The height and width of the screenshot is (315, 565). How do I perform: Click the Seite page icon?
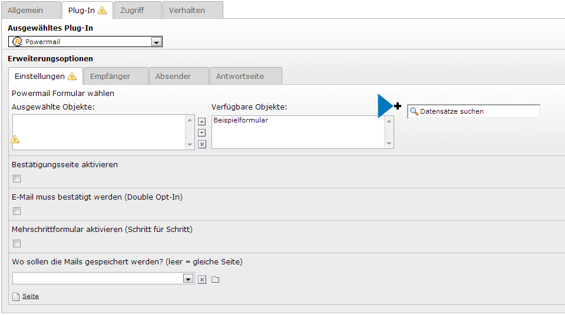coord(16,296)
